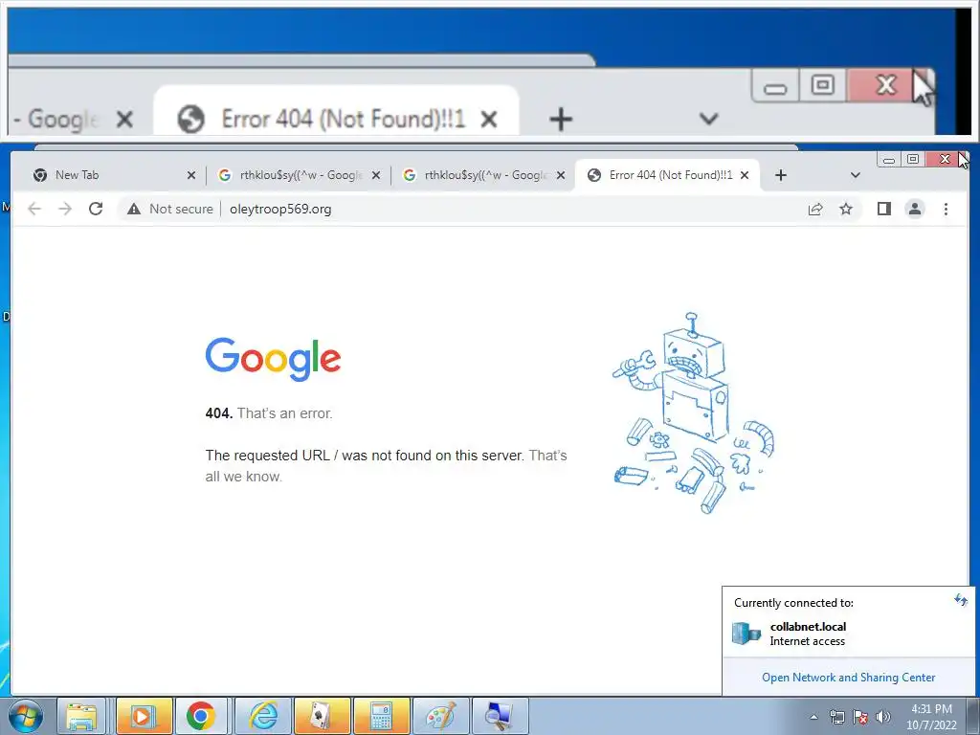The image size is (980, 735).
Task: Go back to the previous page
Action: point(34,209)
